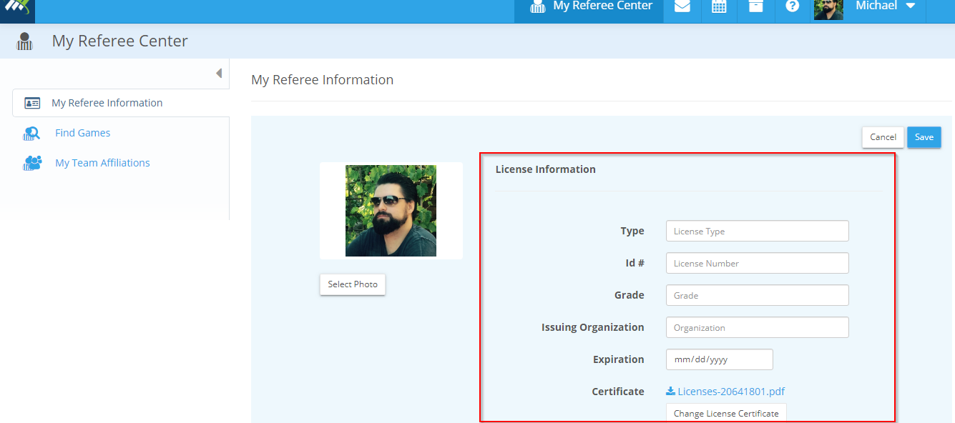Click the My Team Affiliations people icon
955x423 pixels.
32,163
